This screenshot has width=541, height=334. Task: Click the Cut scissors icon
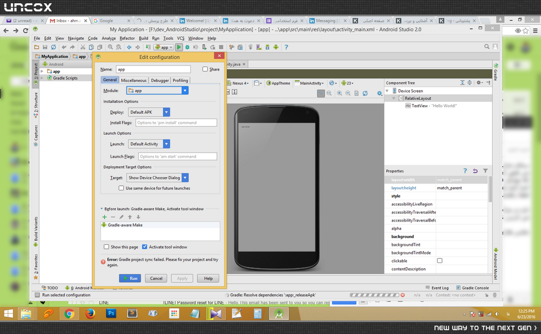coord(83,47)
